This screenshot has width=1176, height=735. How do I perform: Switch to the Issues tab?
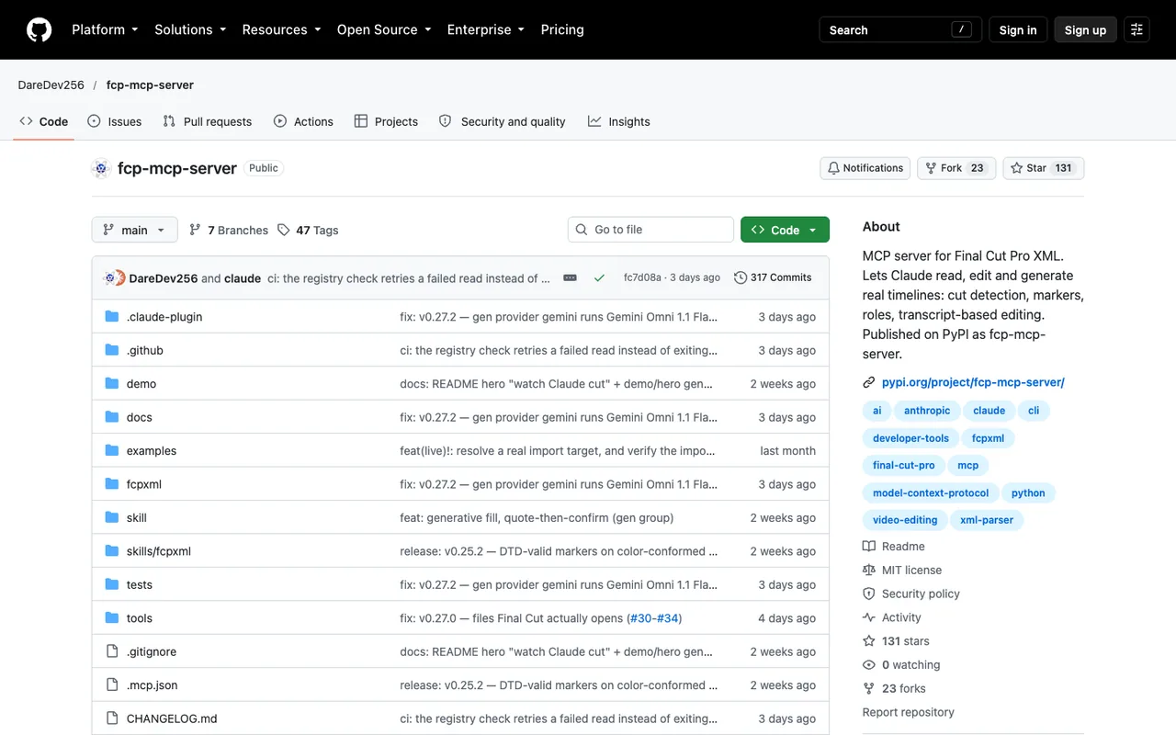point(115,121)
